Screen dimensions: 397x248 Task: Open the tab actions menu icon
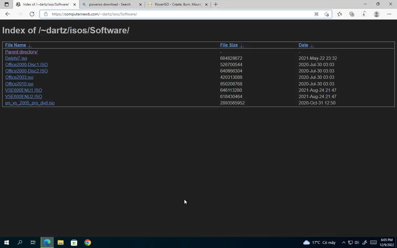pyautogui.click(x=7, y=4)
